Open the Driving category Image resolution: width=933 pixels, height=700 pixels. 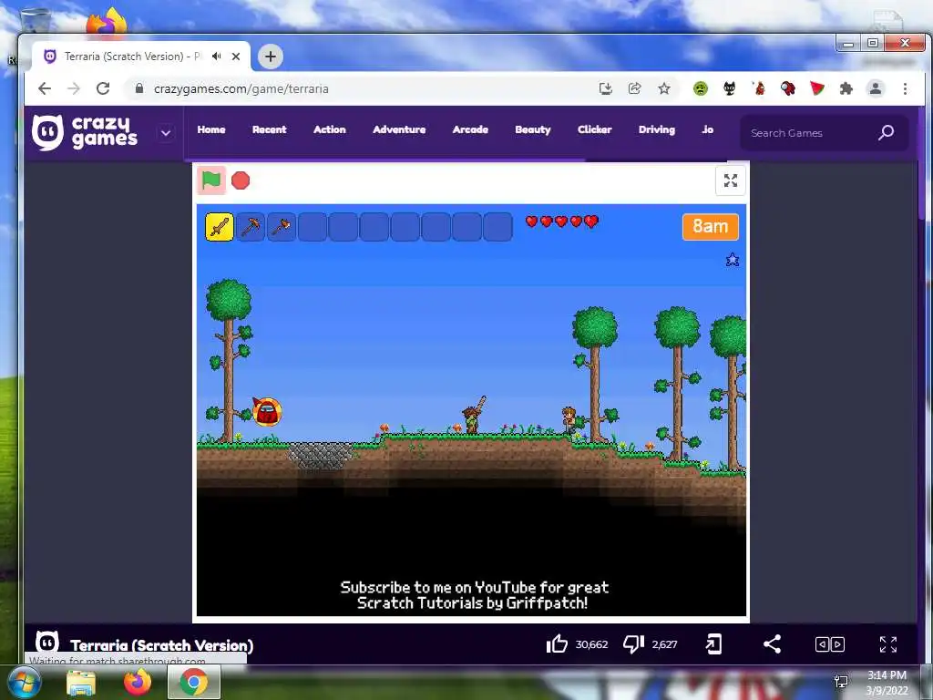coord(657,129)
